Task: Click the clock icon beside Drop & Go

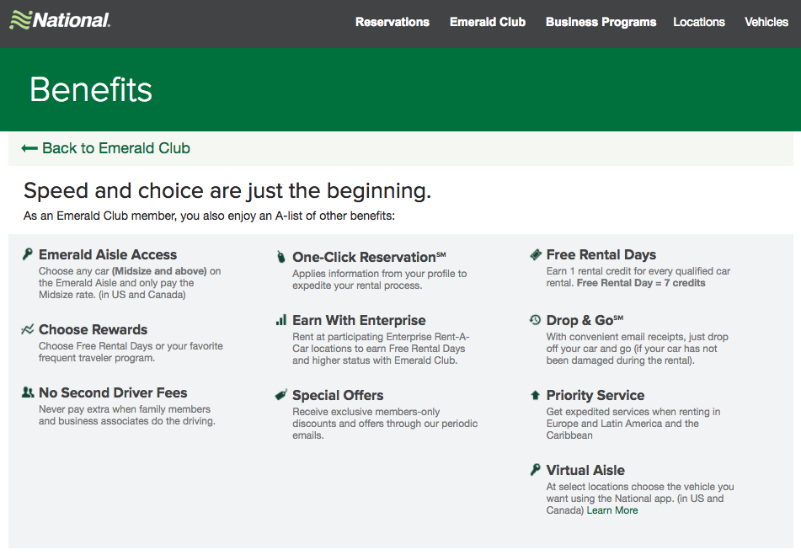Action: 535,320
